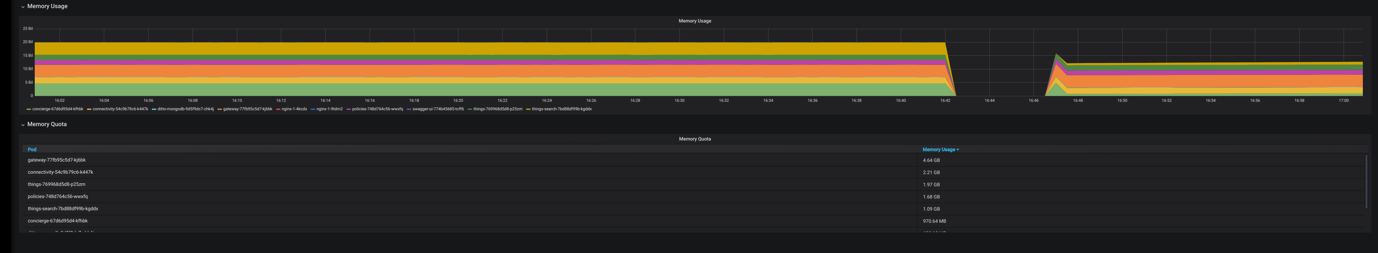The height and width of the screenshot is (253, 1378).
Task: Click the 970.64 MB memory usage value
Action: (934, 221)
